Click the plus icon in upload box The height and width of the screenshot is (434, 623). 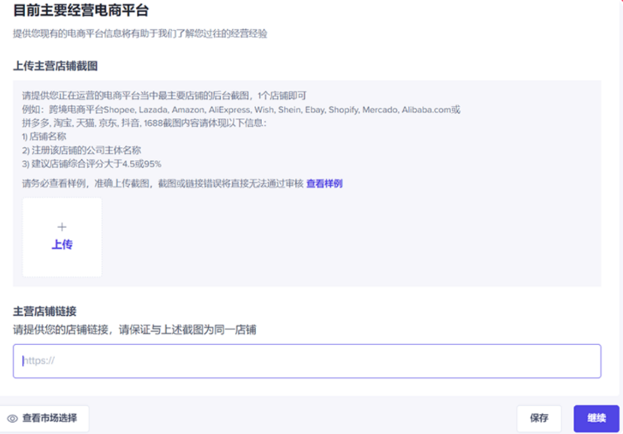pos(62,227)
